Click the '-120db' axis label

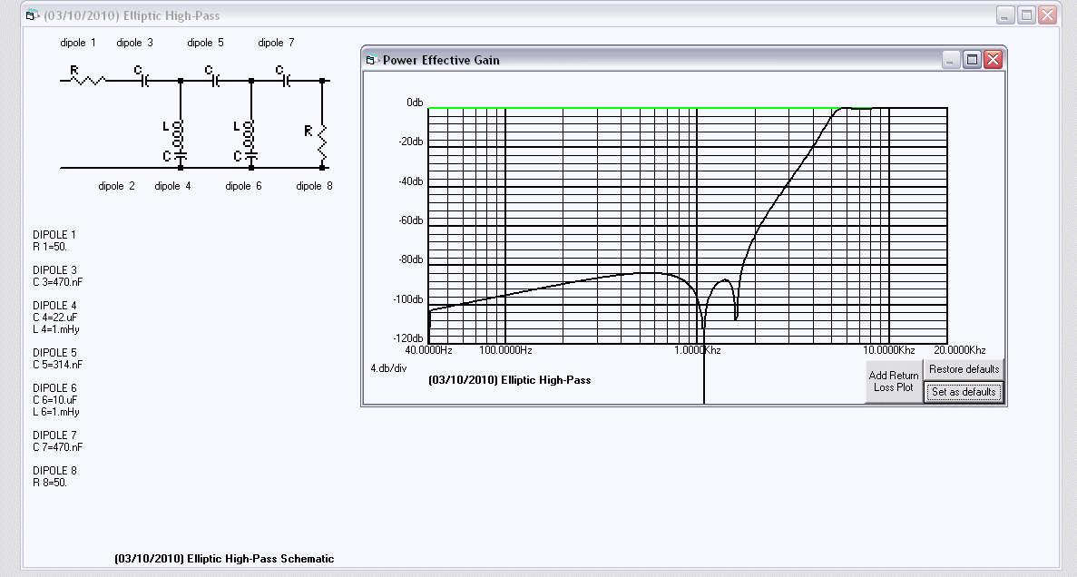408,338
